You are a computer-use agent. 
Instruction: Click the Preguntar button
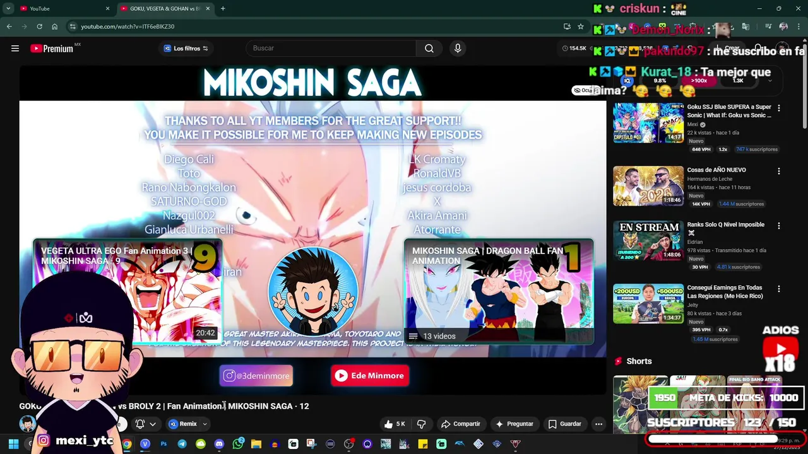(x=514, y=424)
